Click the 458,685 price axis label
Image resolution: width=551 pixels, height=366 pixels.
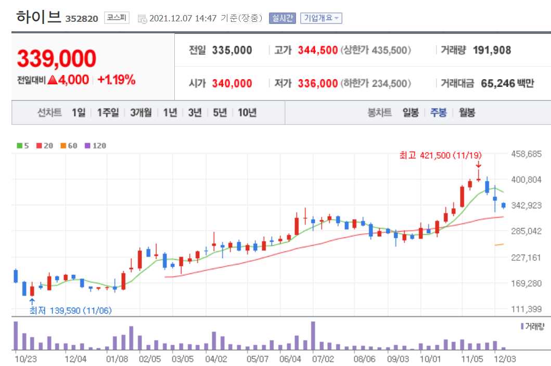click(x=527, y=154)
